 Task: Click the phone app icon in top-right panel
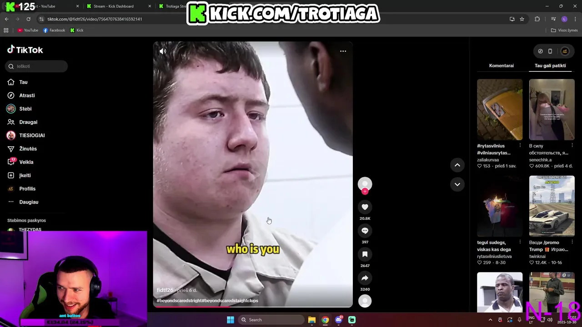click(x=550, y=51)
